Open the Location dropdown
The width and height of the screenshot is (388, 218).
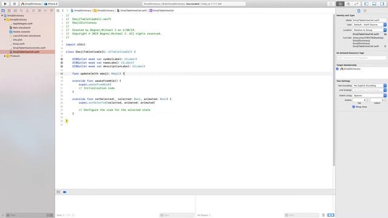pyautogui.click(x=369, y=30)
